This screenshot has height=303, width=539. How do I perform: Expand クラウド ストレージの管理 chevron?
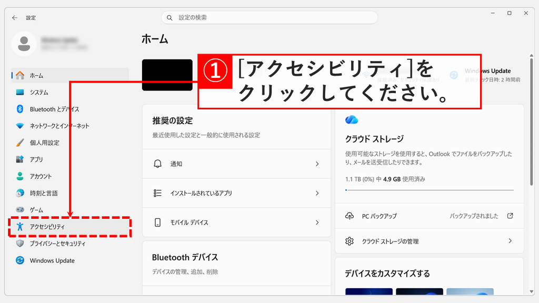tap(510, 241)
